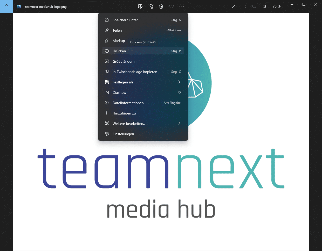The image size is (322, 251).
Task: Click the Strg+S shortcut label
Action: [176, 20]
